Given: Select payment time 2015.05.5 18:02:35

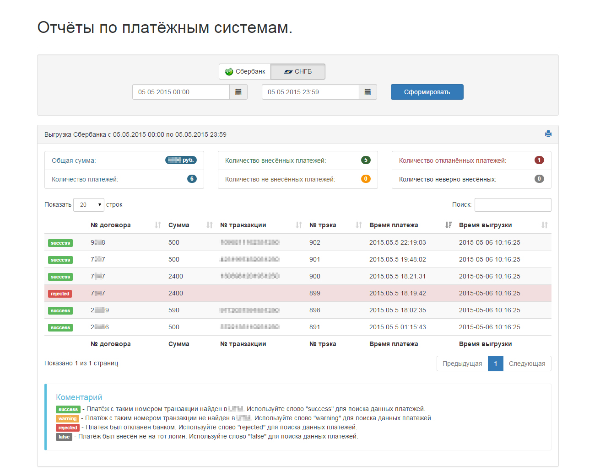Looking at the screenshot, I should pyautogui.click(x=398, y=310).
